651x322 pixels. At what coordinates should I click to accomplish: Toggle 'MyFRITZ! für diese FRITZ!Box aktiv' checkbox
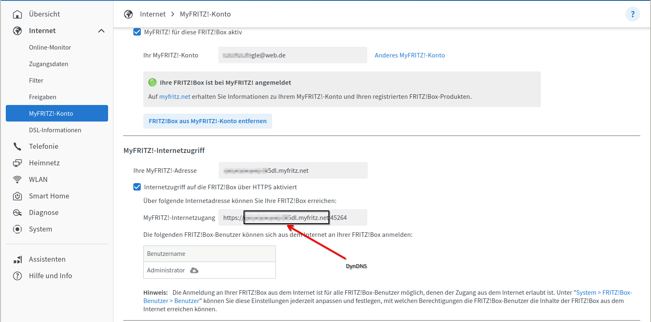(137, 32)
